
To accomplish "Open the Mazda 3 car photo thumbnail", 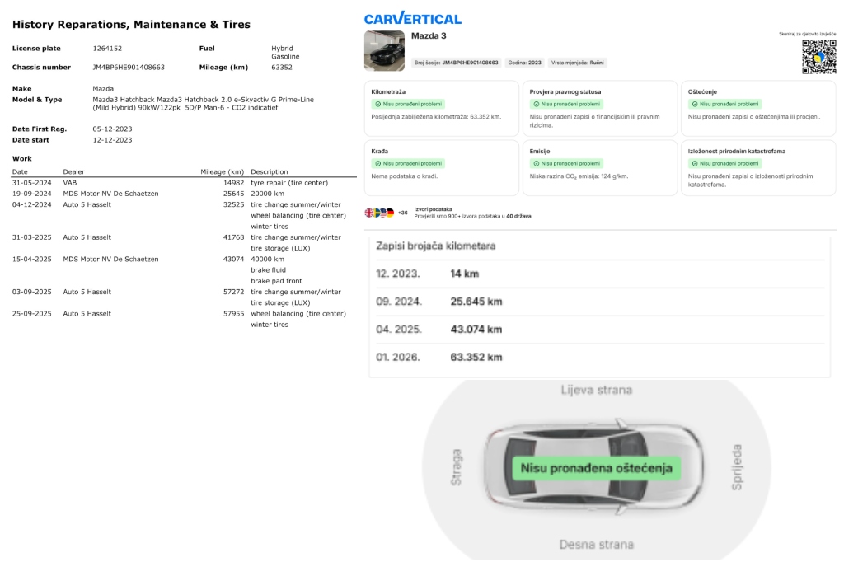I will 384,51.
